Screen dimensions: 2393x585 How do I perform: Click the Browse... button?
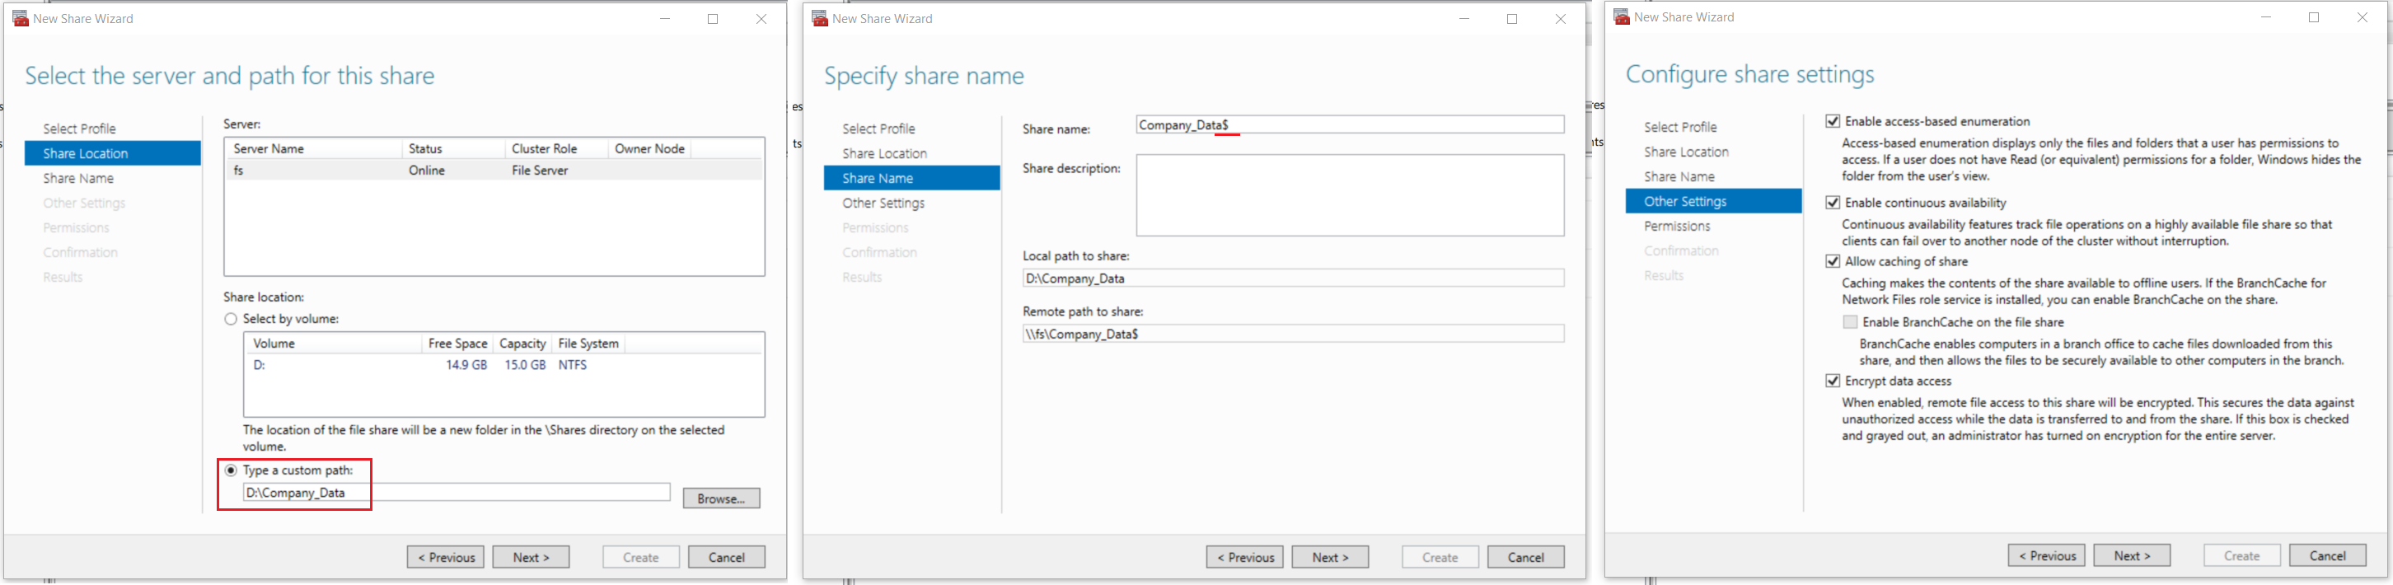(721, 498)
